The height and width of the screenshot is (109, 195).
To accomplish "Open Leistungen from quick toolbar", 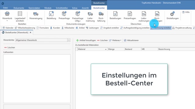I will tap(92, 28).
